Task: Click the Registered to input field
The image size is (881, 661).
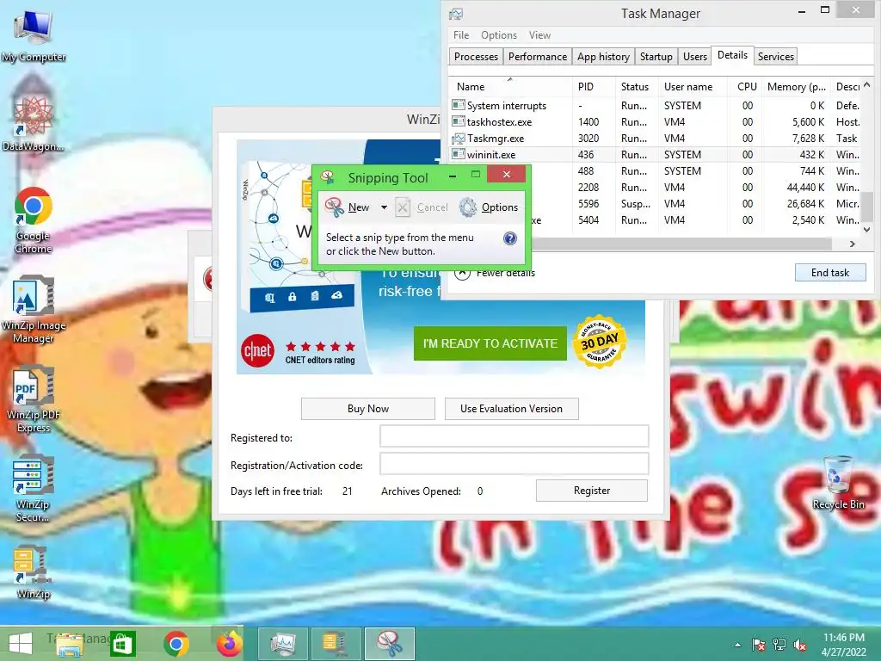Action: coord(514,436)
